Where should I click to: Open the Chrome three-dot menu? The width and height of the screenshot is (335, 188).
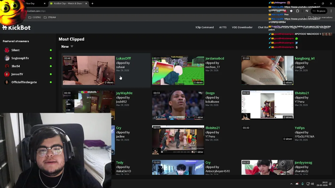point(331,11)
